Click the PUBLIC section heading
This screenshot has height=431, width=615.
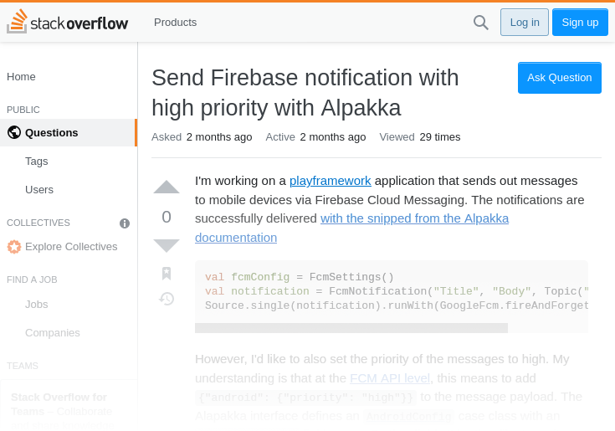(23, 110)
